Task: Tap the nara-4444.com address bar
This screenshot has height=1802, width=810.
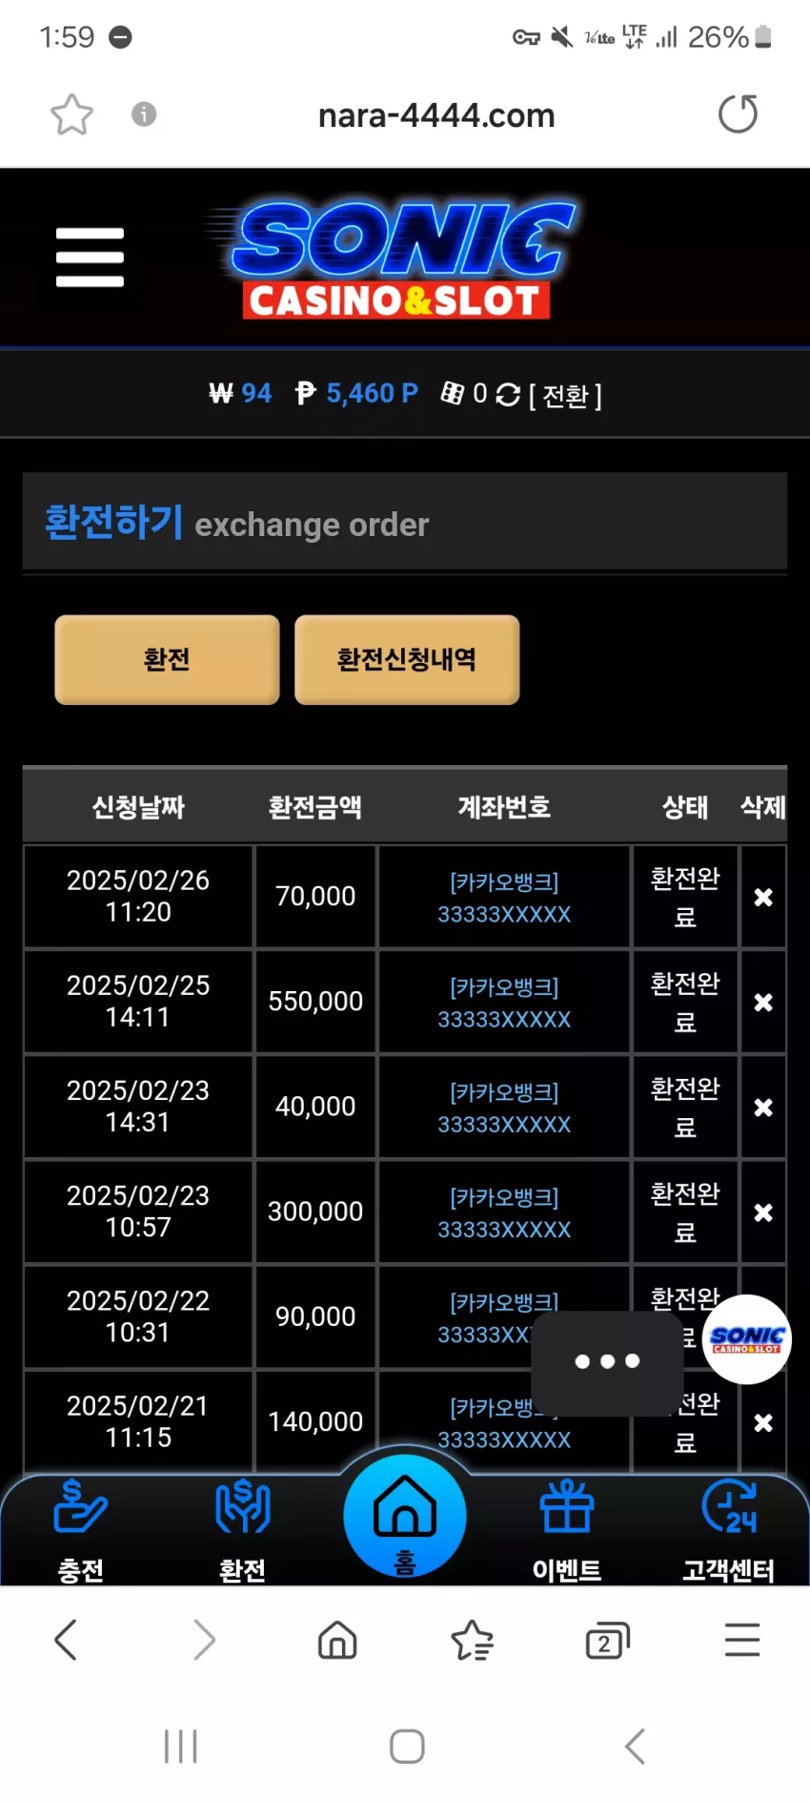Action: click(x=436, y=115)
